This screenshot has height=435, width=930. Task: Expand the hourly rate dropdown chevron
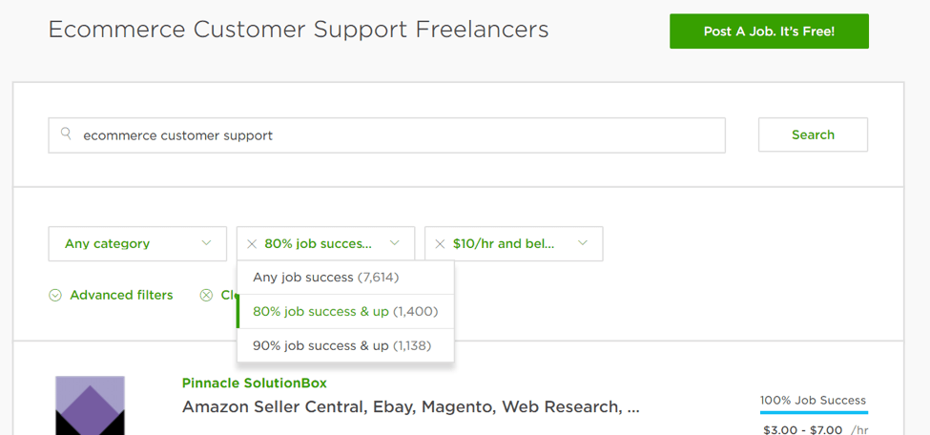[x=582, y=244]
